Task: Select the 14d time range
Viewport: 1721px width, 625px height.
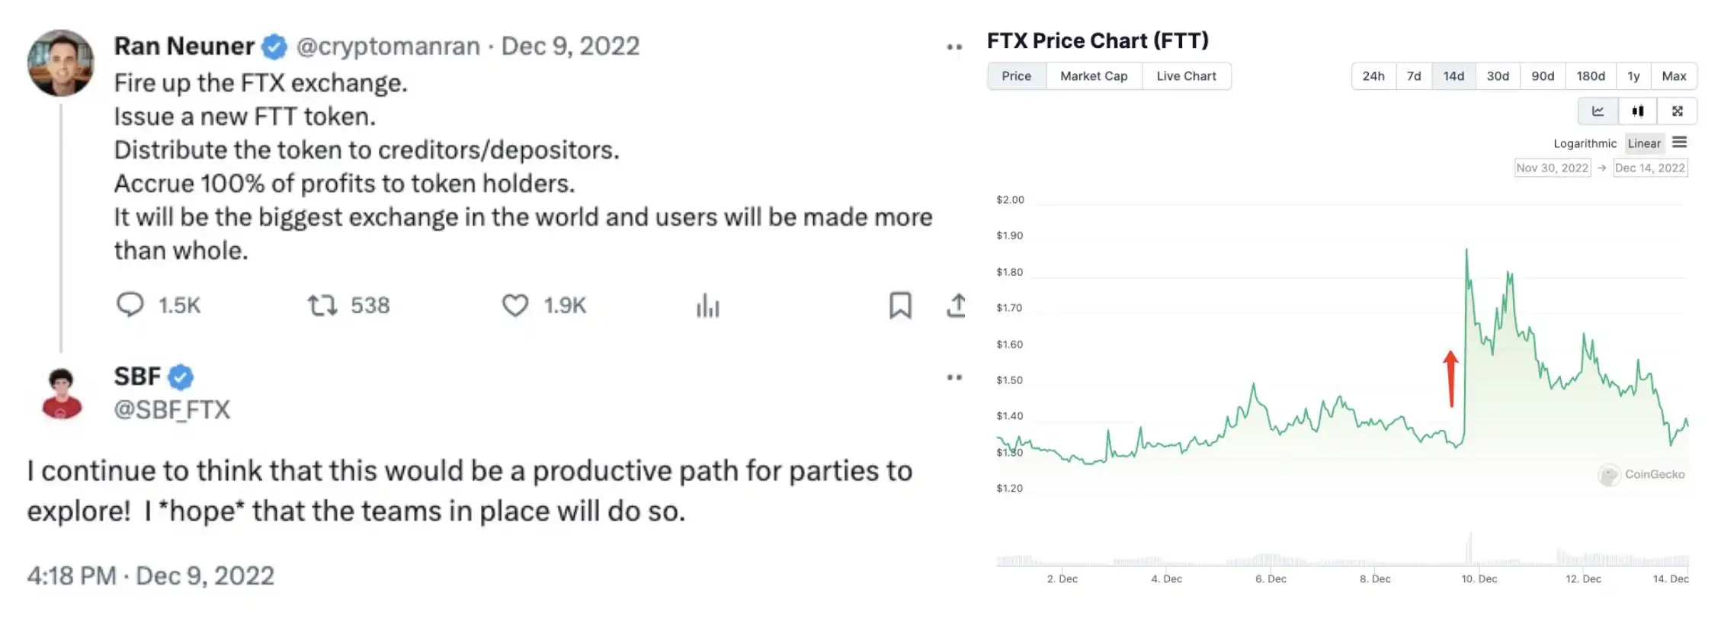Action: pos(1453,76)
